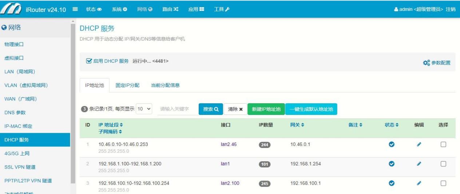Click pencil edit icon for lan1 row
Image resolution: width=460 pixels, height=194 pixels.
(x=419, y=164)
